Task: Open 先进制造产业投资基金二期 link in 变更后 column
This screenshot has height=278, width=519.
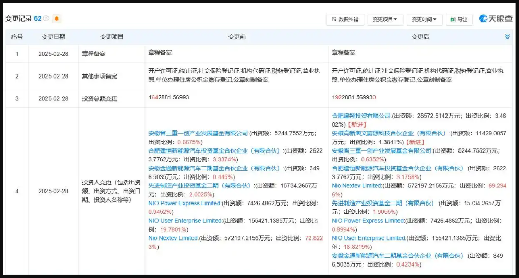Action: 384,204
